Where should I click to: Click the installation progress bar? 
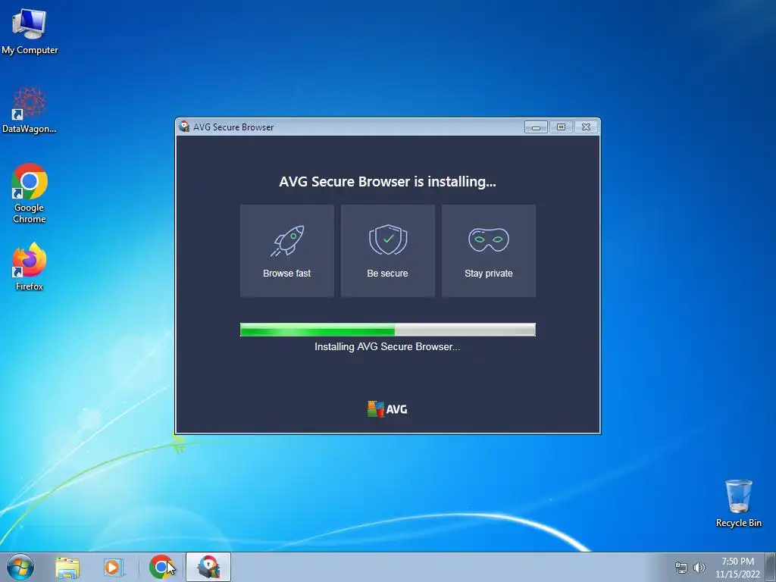(x=387, y=330)
